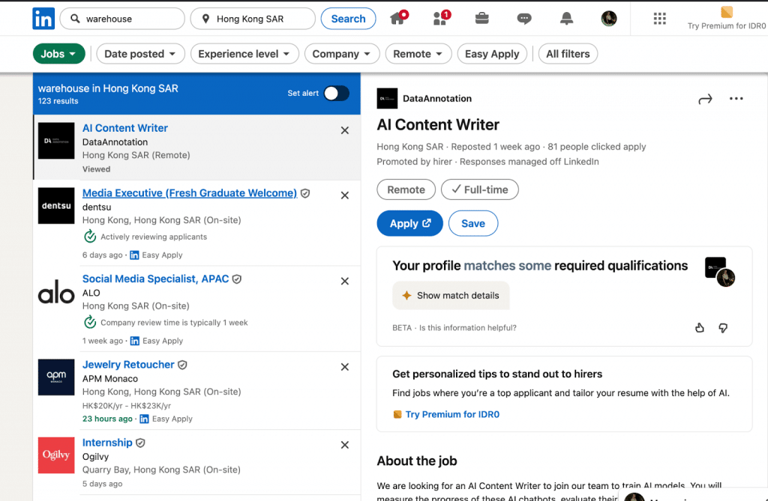
Task: Enable the Set alert switch
Action: click(336, 94)
